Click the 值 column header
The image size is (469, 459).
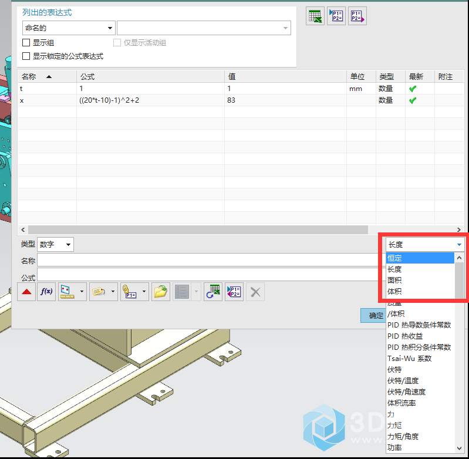285,76
